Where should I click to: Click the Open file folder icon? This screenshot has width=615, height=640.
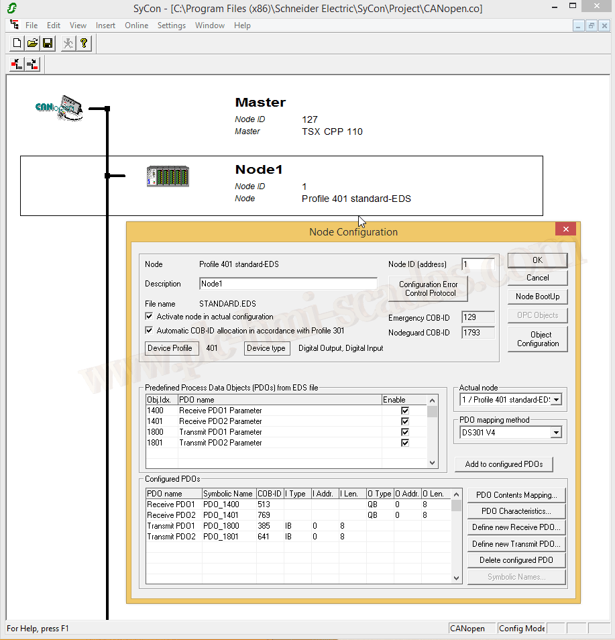[32, 44]
